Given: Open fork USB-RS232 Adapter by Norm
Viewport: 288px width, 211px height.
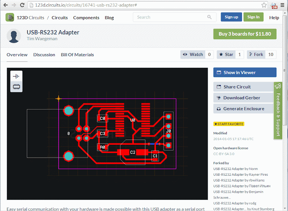Looking at the screenshot, I should point(235,169).
